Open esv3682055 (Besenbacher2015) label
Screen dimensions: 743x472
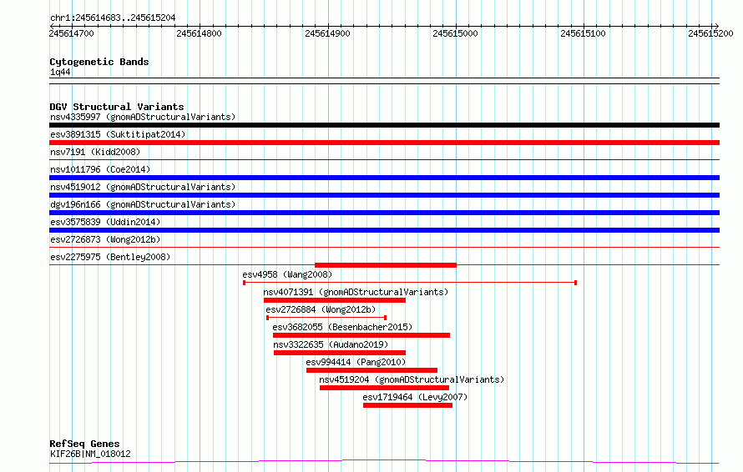click(342, 327)
